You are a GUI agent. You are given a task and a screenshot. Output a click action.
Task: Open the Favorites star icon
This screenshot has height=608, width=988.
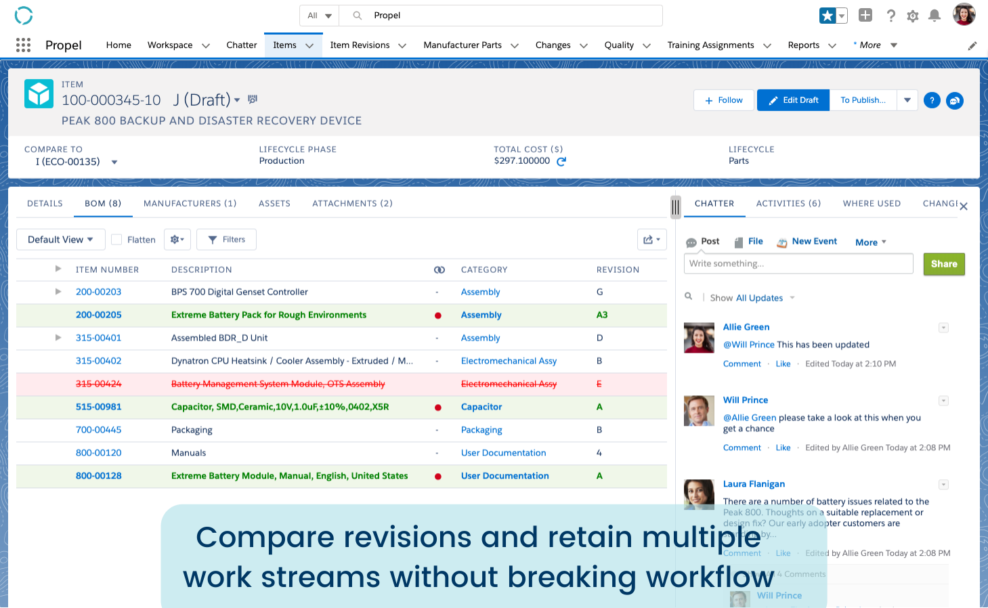pos(828,16)
